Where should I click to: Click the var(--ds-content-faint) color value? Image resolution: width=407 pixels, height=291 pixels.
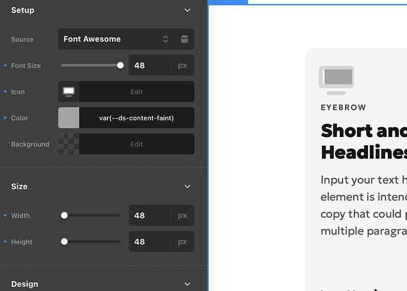coord(136,118)
